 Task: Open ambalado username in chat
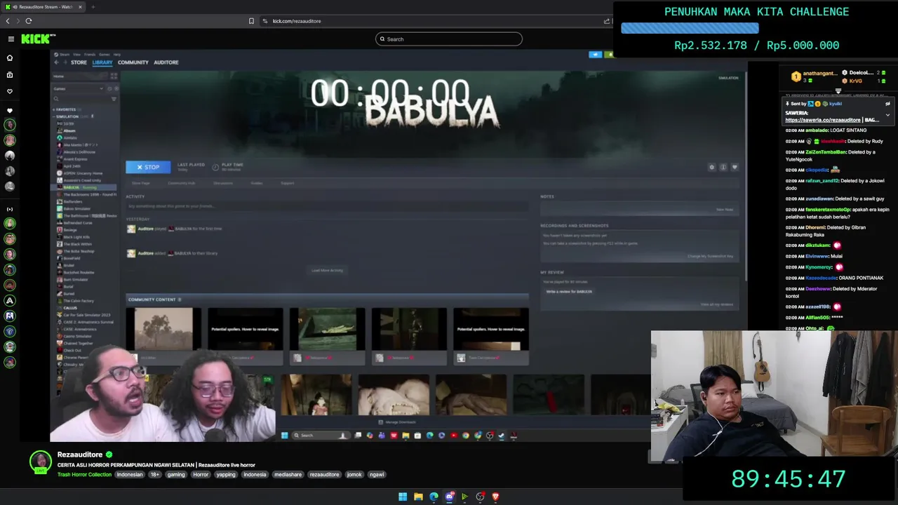coord(816,130)
